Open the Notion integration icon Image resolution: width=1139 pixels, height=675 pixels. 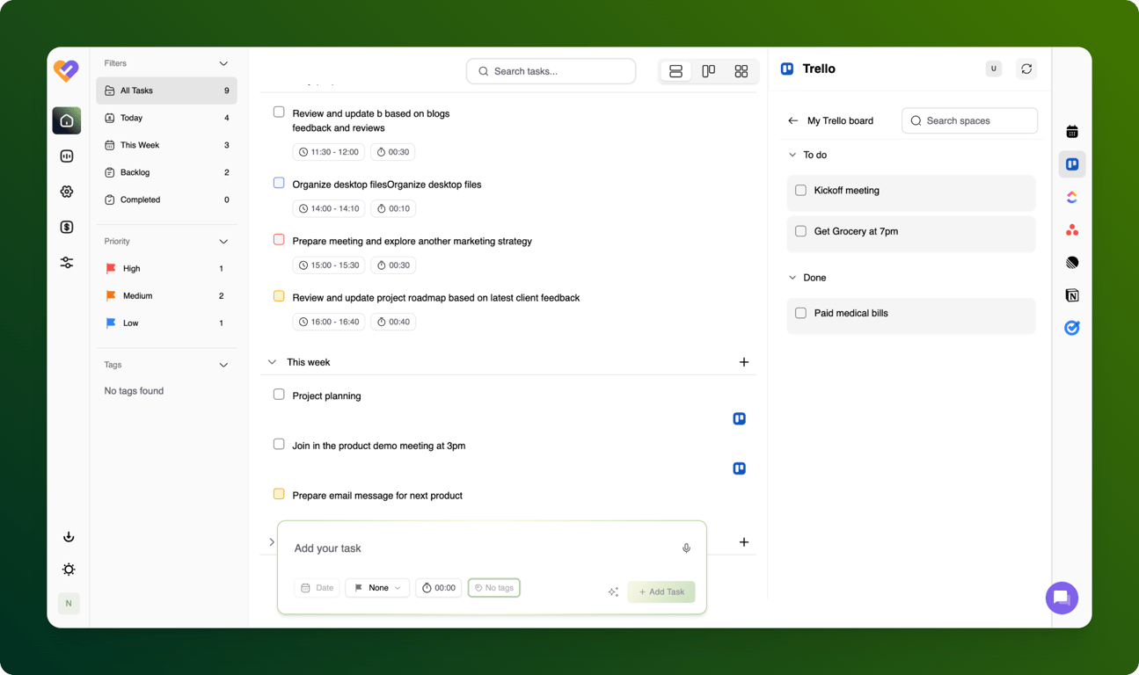click(x=1072, y=295)
